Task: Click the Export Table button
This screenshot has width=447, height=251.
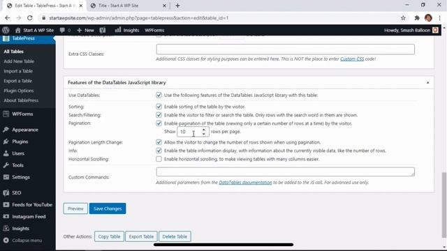Action: point(141,236)
